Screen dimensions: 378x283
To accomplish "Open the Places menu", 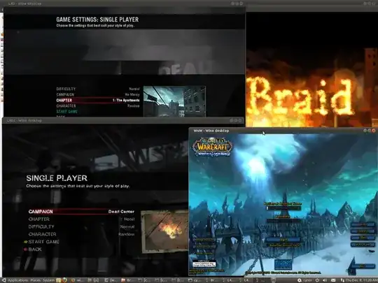I will pyautogui.click(x=36, y=280).
